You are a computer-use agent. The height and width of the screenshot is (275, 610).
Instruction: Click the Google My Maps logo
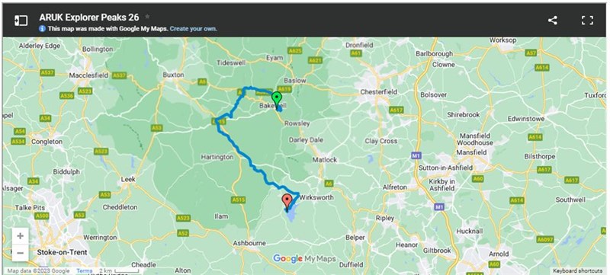[x=304, y=259]
